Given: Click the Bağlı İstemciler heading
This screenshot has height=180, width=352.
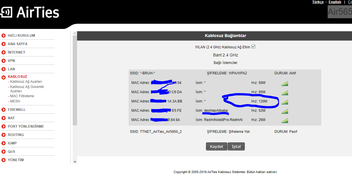Looking at the screenshot, I should tap(225, 63).
